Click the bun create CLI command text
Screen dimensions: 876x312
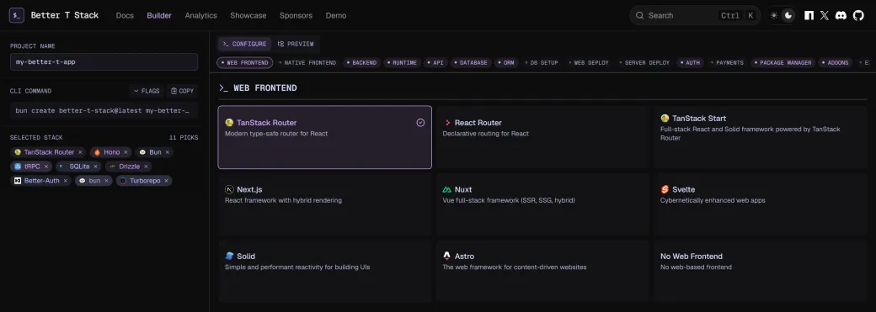(x=104, y=110)
